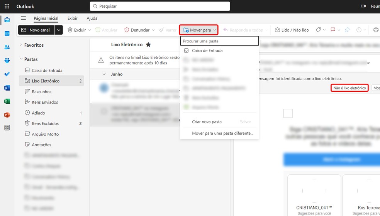Open the app launcher grid icon
This screenshot has height=216, width=380.
click(x=7, y=6)
